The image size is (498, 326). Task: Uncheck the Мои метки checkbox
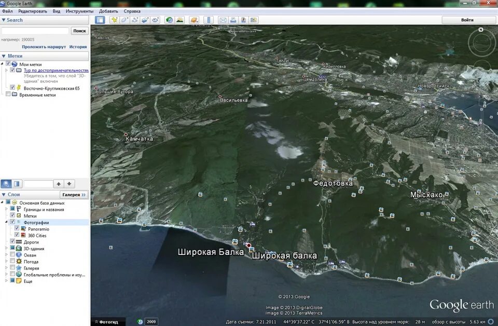(x=8, y=64)
